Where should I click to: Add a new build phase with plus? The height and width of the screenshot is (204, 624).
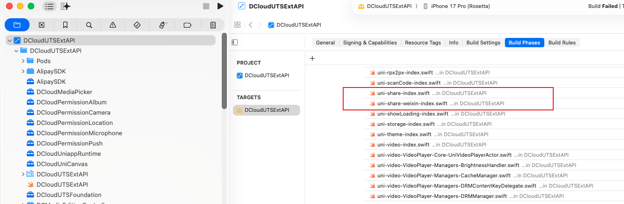click(312, 58)
